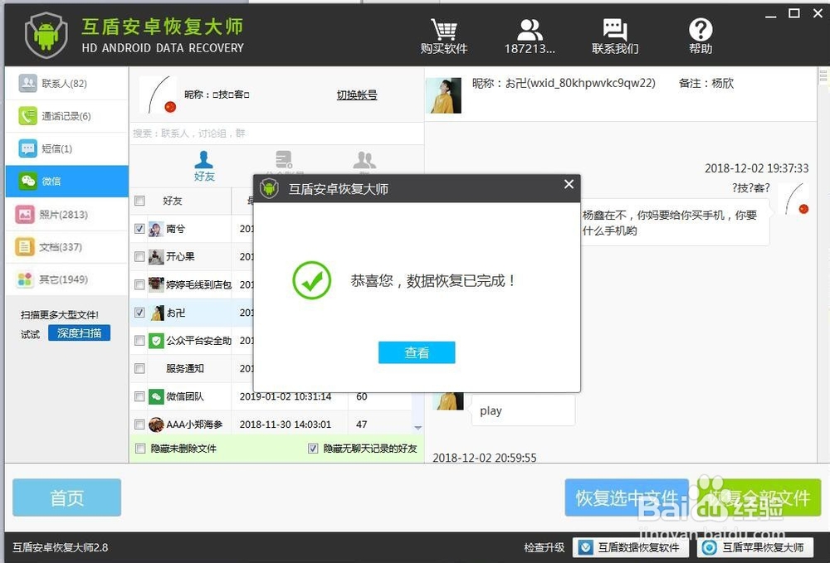Uncheck the selected friend 南兮
The image size is (830, 563).
[139, 228]
